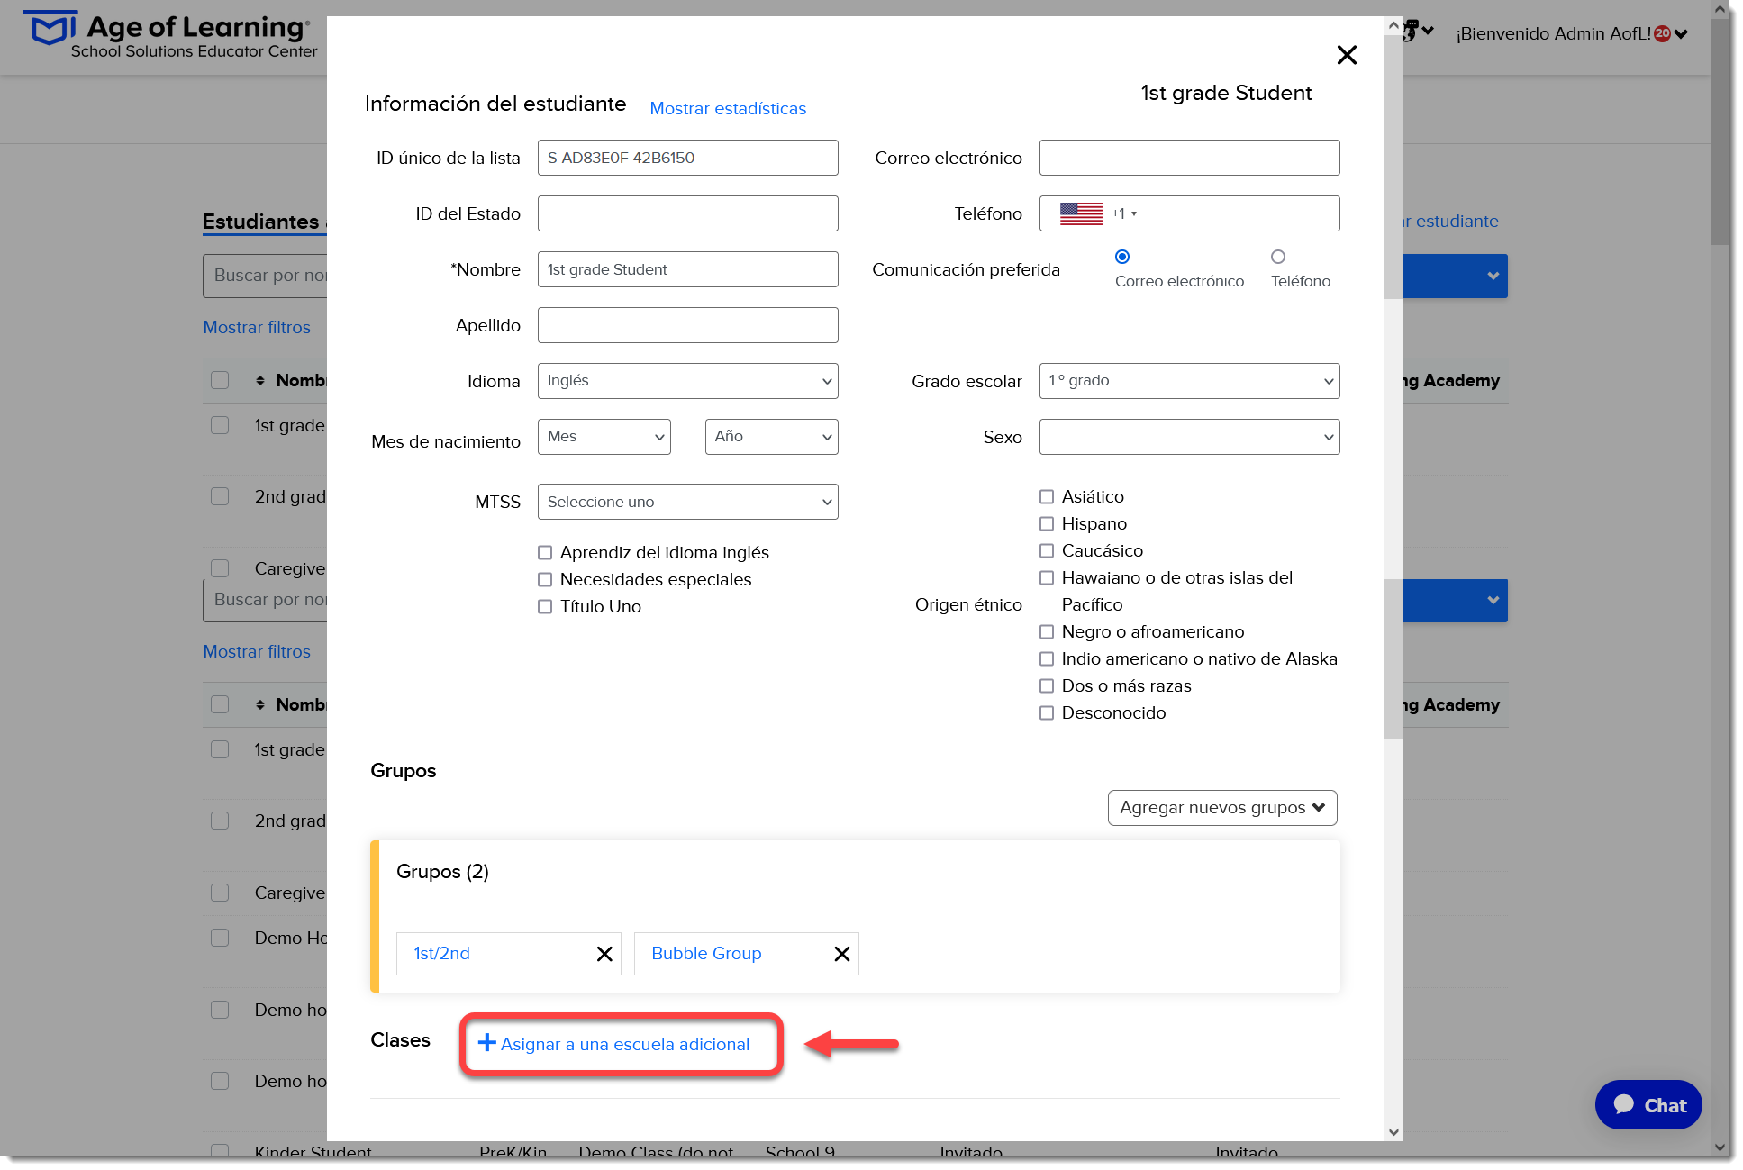Click the Mostrar estadísticas link
The width and height of the screenshot is (1743, 1170).
coord(728,109)
